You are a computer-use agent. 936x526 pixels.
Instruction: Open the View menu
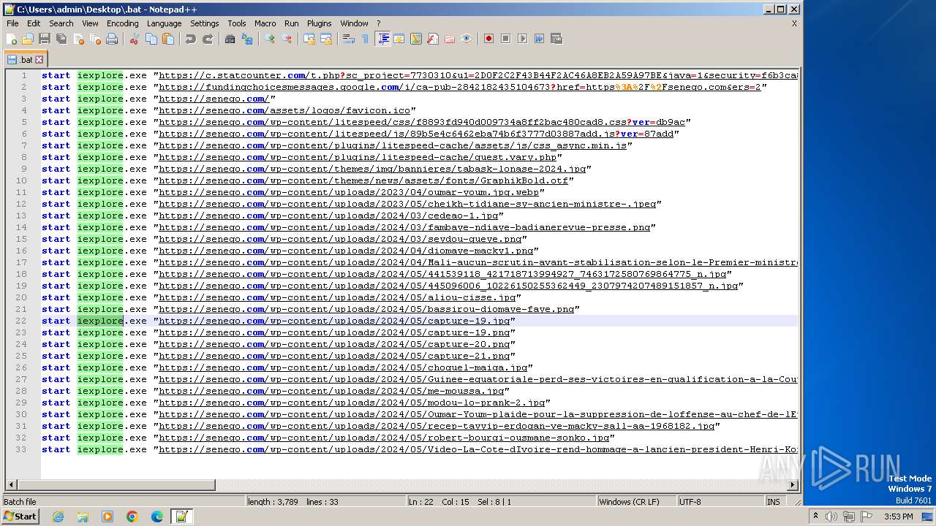[90, 23]
